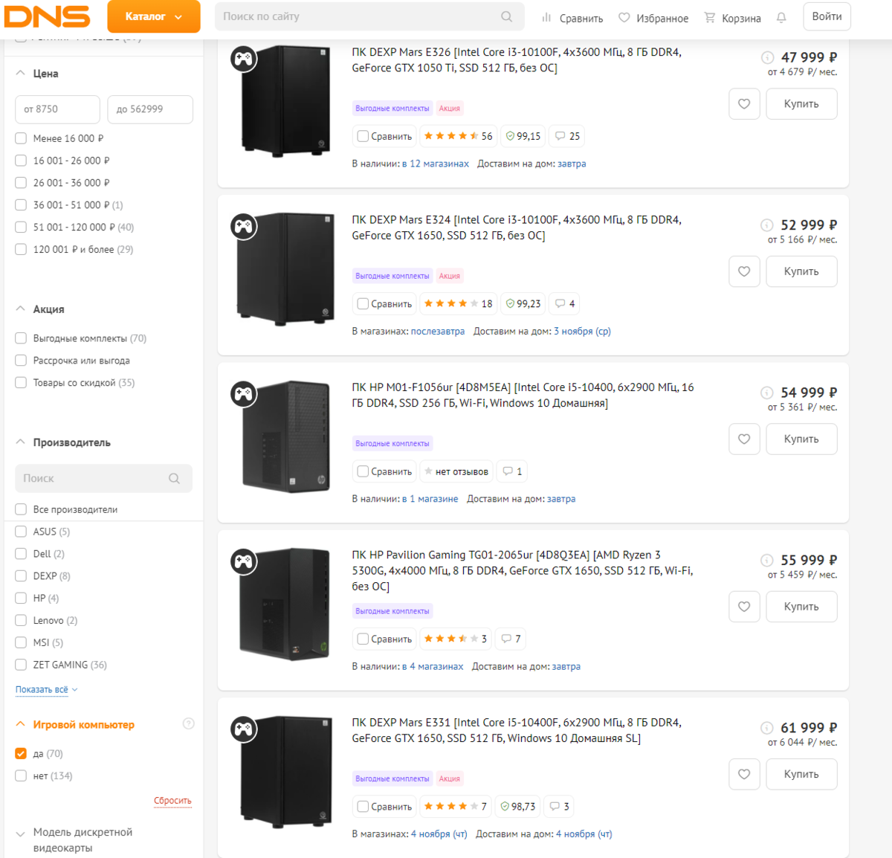This screenshot has height=858, width=892.
Task: Check the Менее 16 000 ₽ price filter
Action: tap(21, 138)
